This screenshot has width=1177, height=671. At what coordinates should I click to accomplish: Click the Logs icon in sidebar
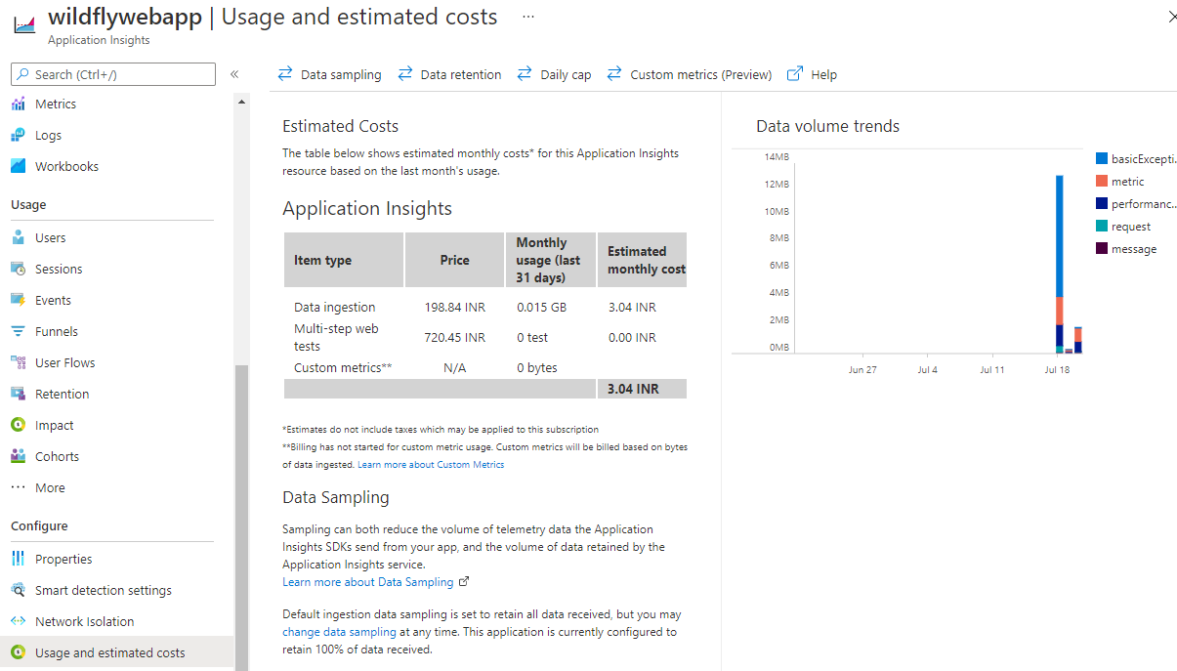(19, 136)
